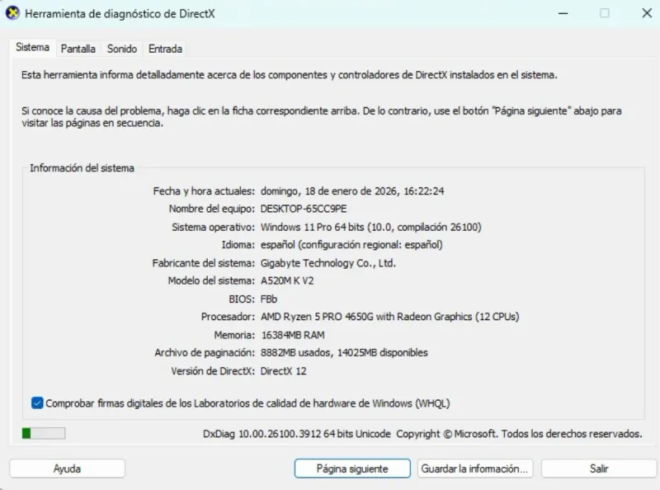Click Gigabyte Technology Co., Ltd. value
This screenshot has height=490, width=660.
pos(328,263)
